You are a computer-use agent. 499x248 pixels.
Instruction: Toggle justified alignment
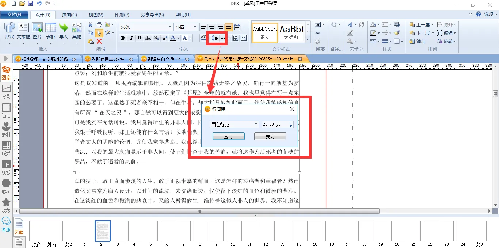point(229,27)
